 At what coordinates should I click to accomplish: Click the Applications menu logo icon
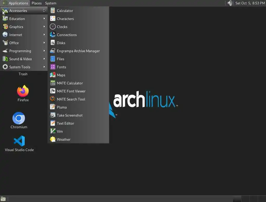[5, 3]
